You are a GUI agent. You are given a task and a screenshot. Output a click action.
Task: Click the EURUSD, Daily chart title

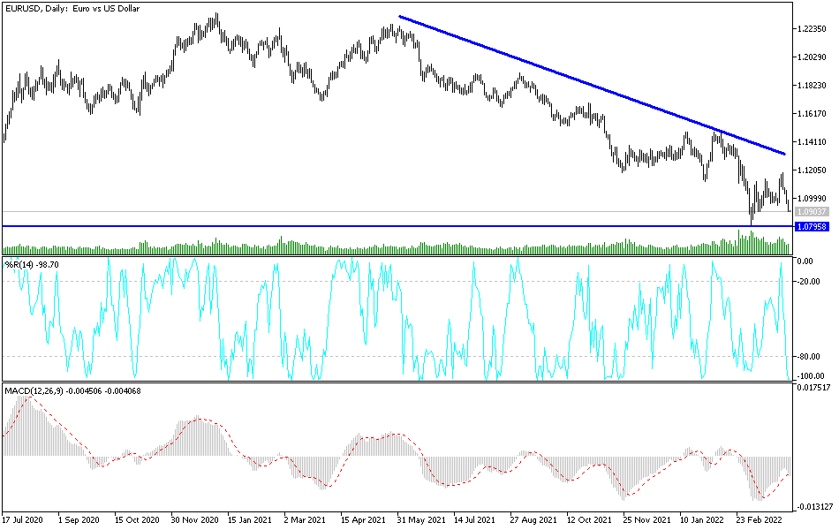(72, 9)
